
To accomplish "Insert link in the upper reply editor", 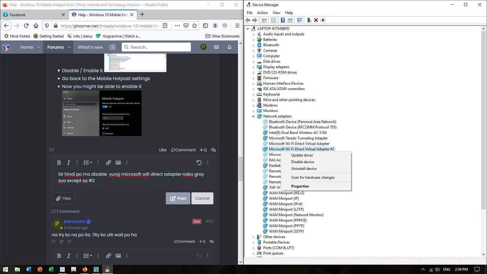I will pyautogui.click(x=108, y=163).
